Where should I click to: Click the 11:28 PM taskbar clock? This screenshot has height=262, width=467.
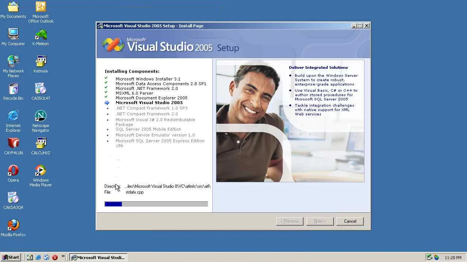[453, 258]
